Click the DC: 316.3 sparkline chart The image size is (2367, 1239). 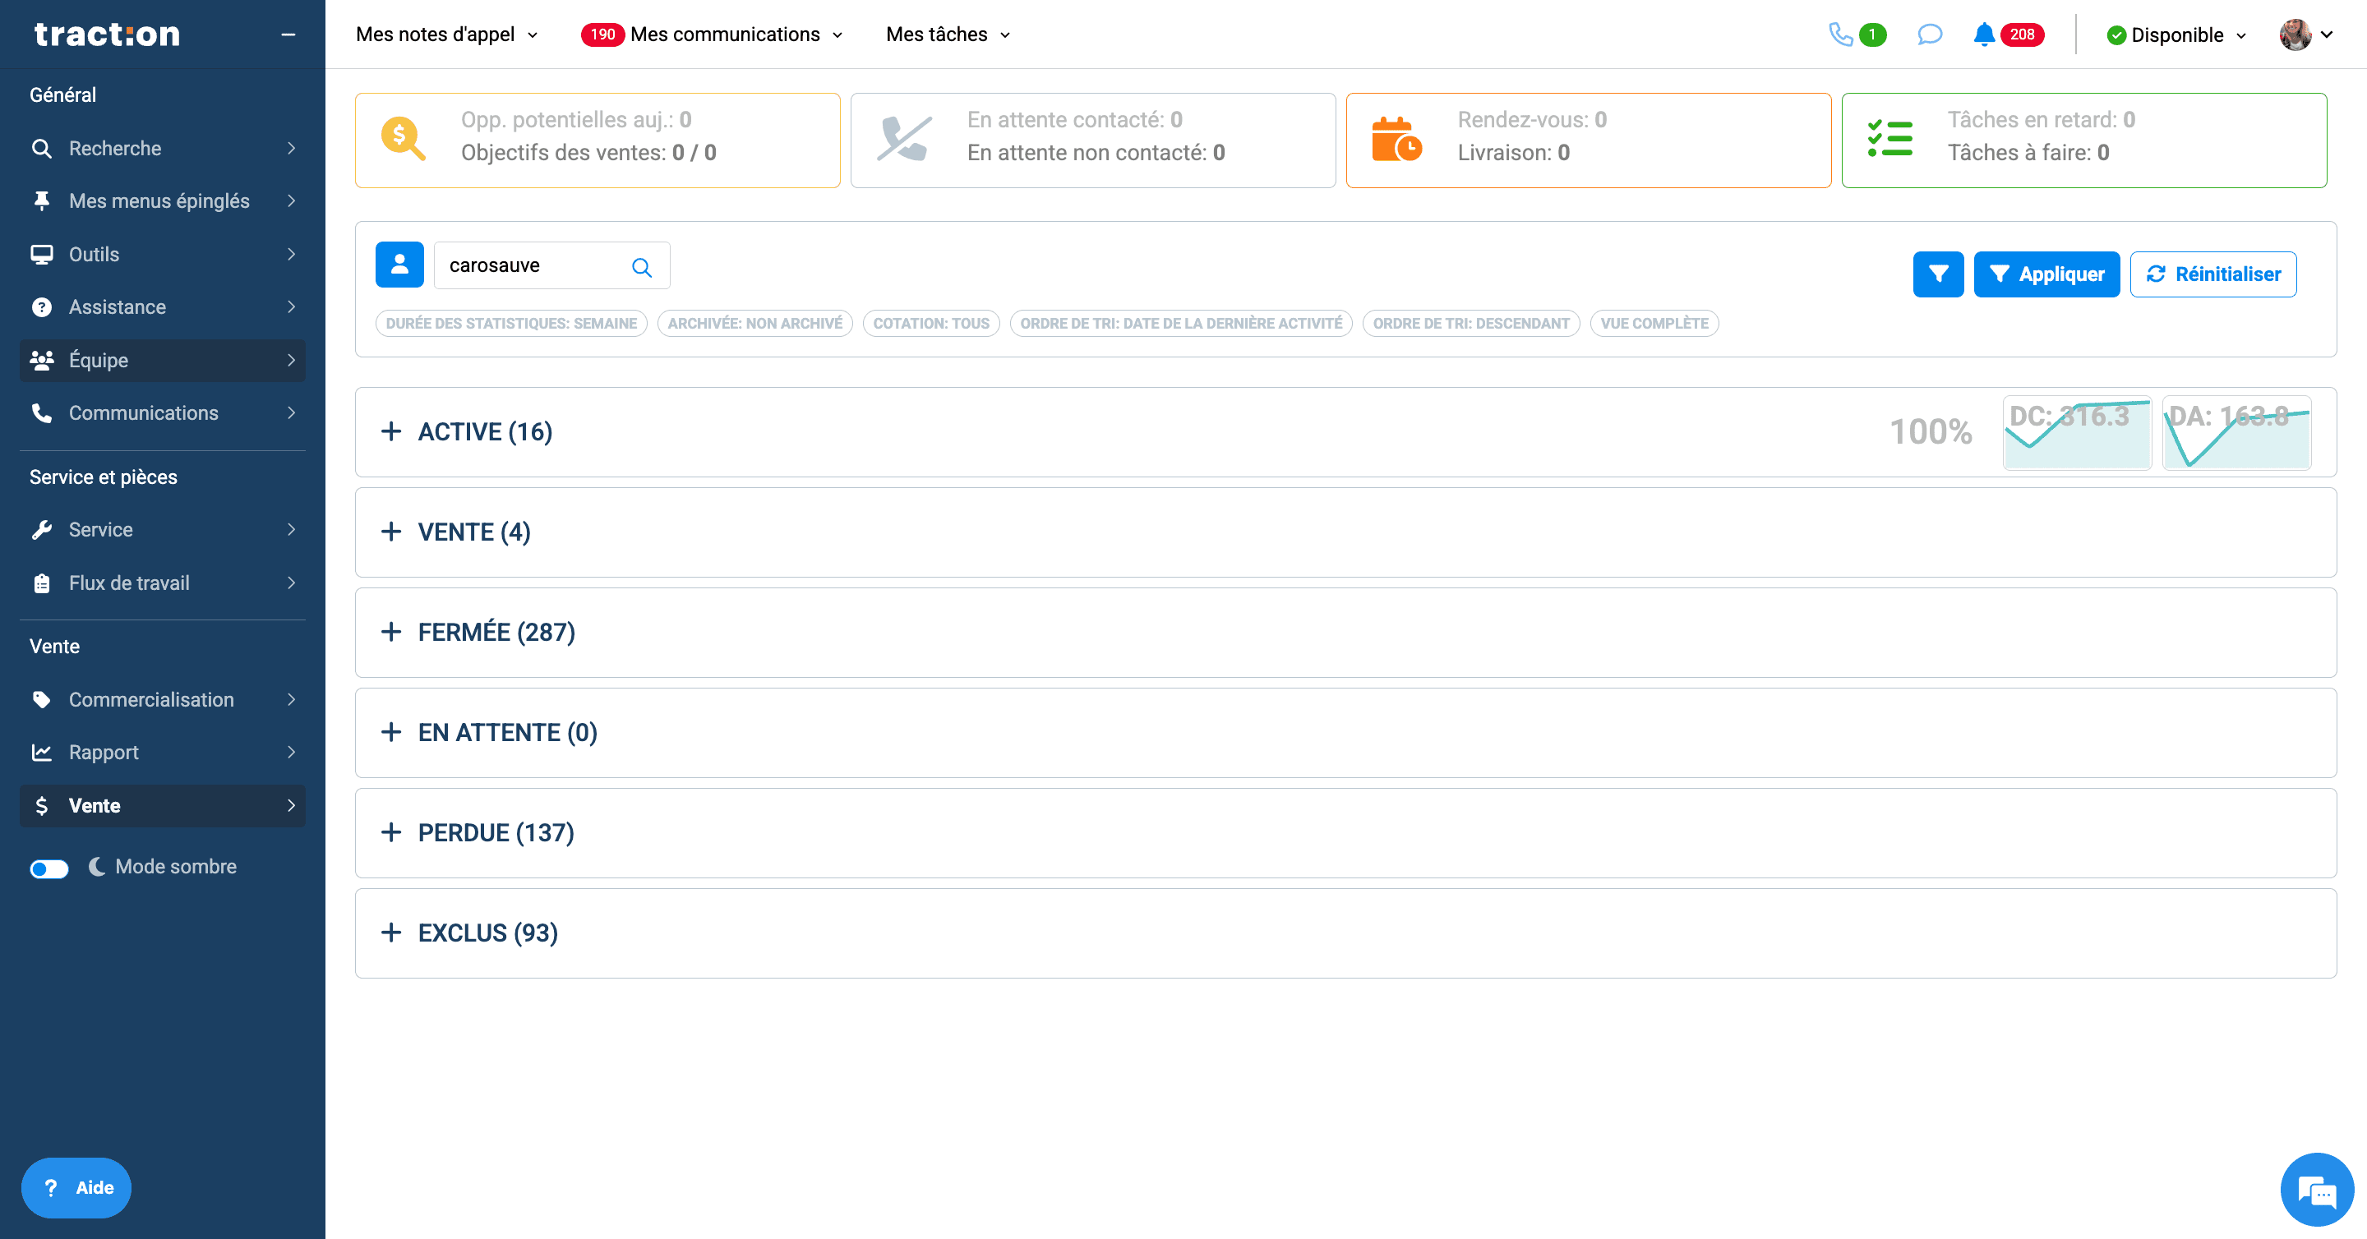(2077, 433)
